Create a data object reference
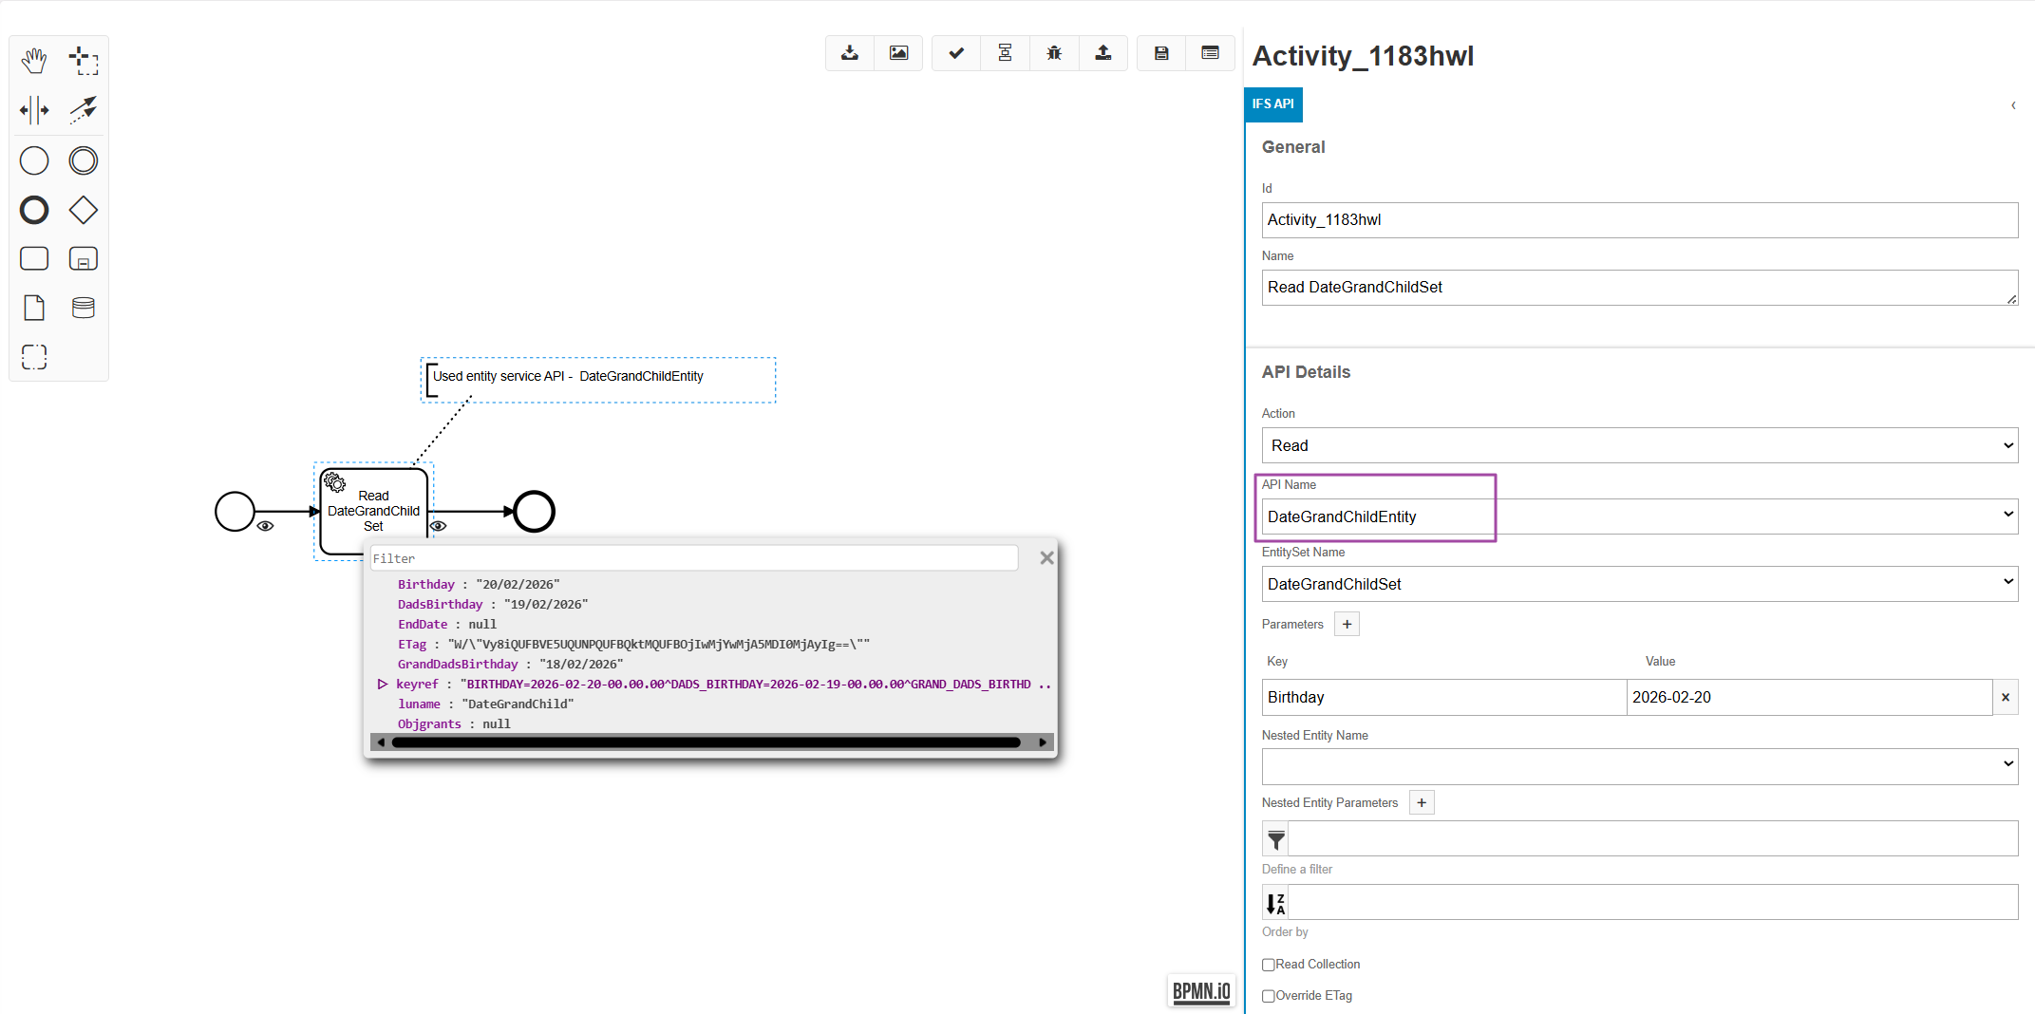This screenshot has width=2035, height=1014. [34, 308]
